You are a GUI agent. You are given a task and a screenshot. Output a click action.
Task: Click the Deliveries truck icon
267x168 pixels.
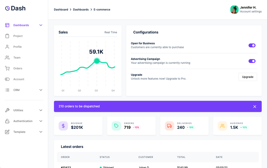tap(170, 126)
